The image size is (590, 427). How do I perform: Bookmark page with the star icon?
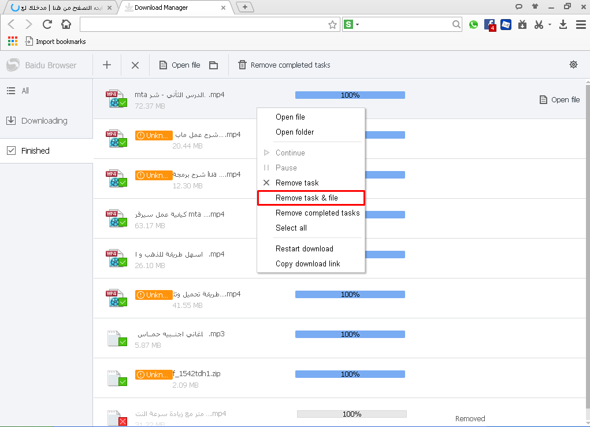point(332,25)
